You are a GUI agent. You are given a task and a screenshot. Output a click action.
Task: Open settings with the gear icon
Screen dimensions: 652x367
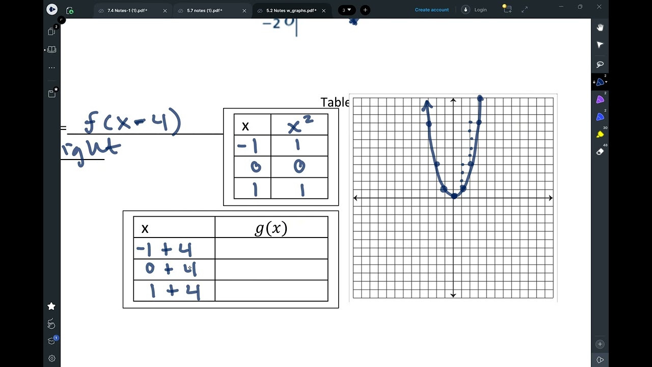coord(51,358)
